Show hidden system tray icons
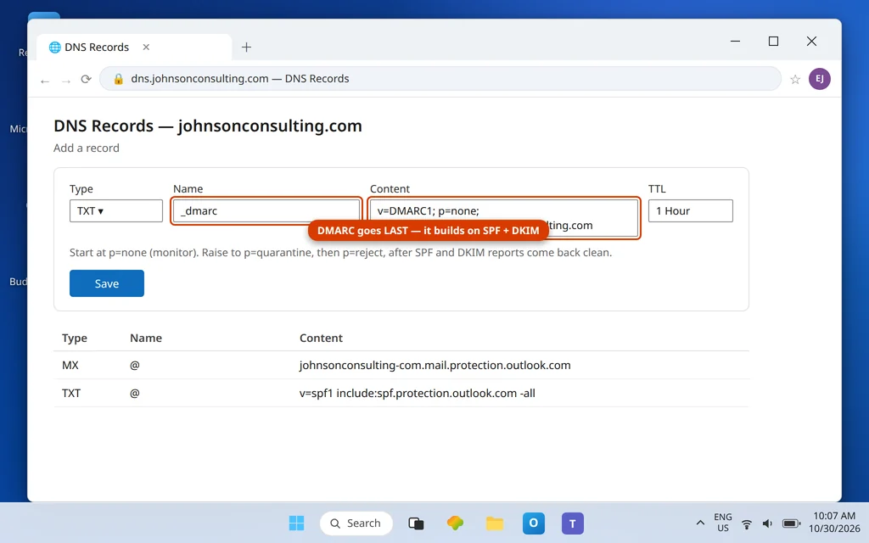Screen dimensions: 869x543 [700, 523]
